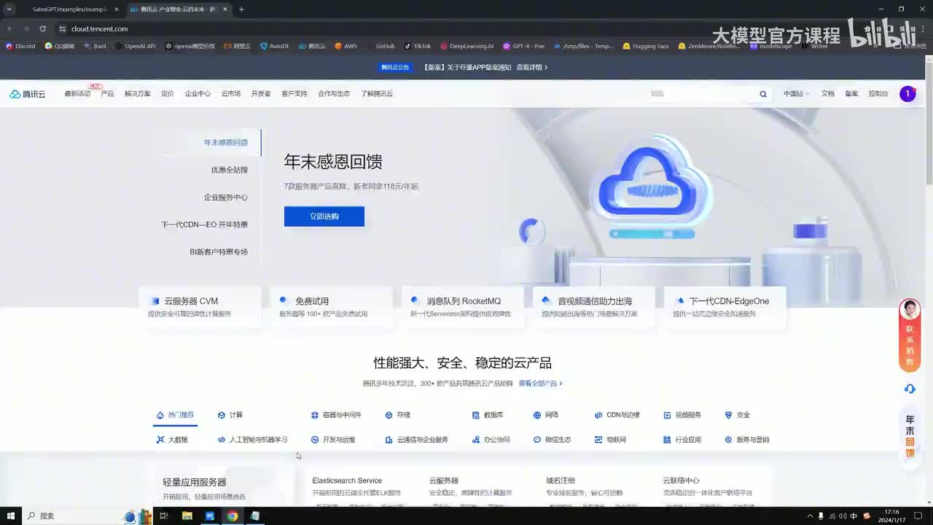Screen dimensions: 933x525
Task: Open the 客户支持 navigation menu
Action: click(294, 94)
